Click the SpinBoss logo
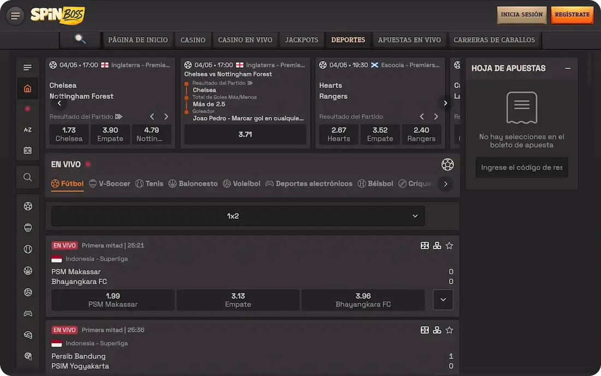 click(x=57, y=15)
